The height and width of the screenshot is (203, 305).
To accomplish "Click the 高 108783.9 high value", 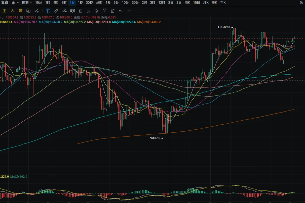I will 28,17.
